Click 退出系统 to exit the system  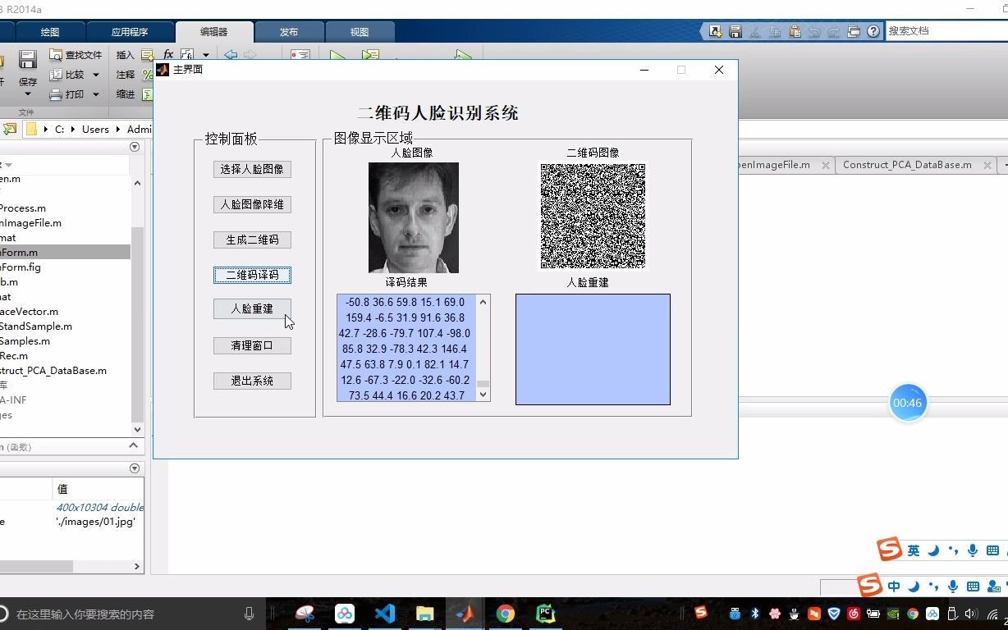point(252,380)
